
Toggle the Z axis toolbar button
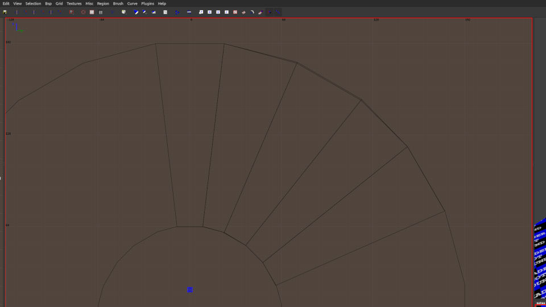pyautogui.click(x=226, y=12)
